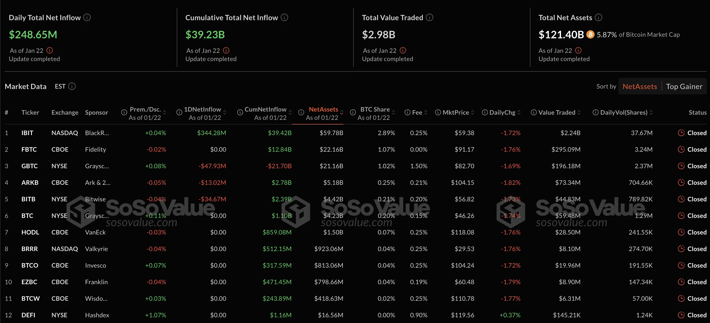This screenshot has width=710, height=323.
Task: Switch sorting to Top Gainer
Action: tap(684, 86)
